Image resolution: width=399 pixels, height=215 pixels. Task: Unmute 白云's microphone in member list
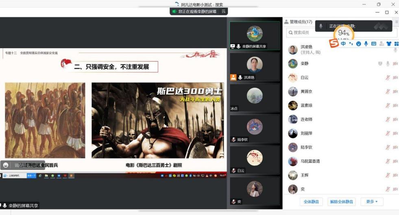(388, 78)
